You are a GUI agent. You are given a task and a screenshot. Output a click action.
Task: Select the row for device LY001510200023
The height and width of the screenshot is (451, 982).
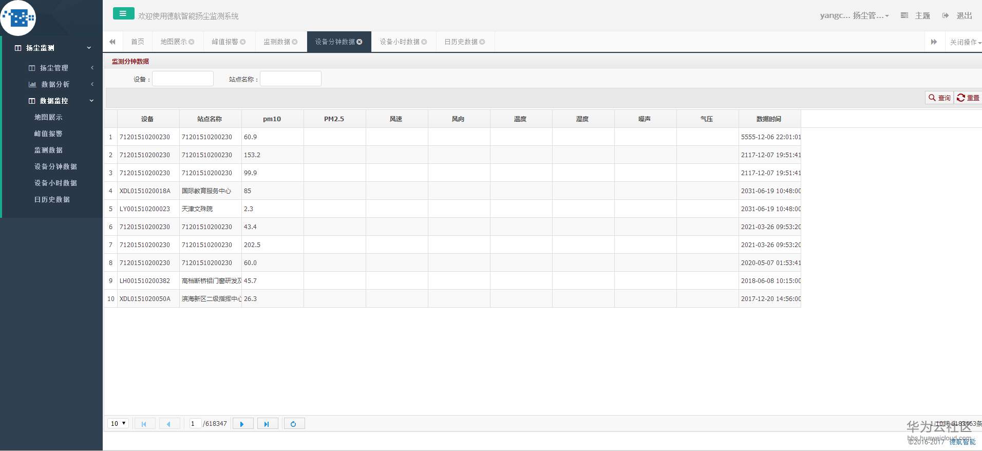pos(452,209)
